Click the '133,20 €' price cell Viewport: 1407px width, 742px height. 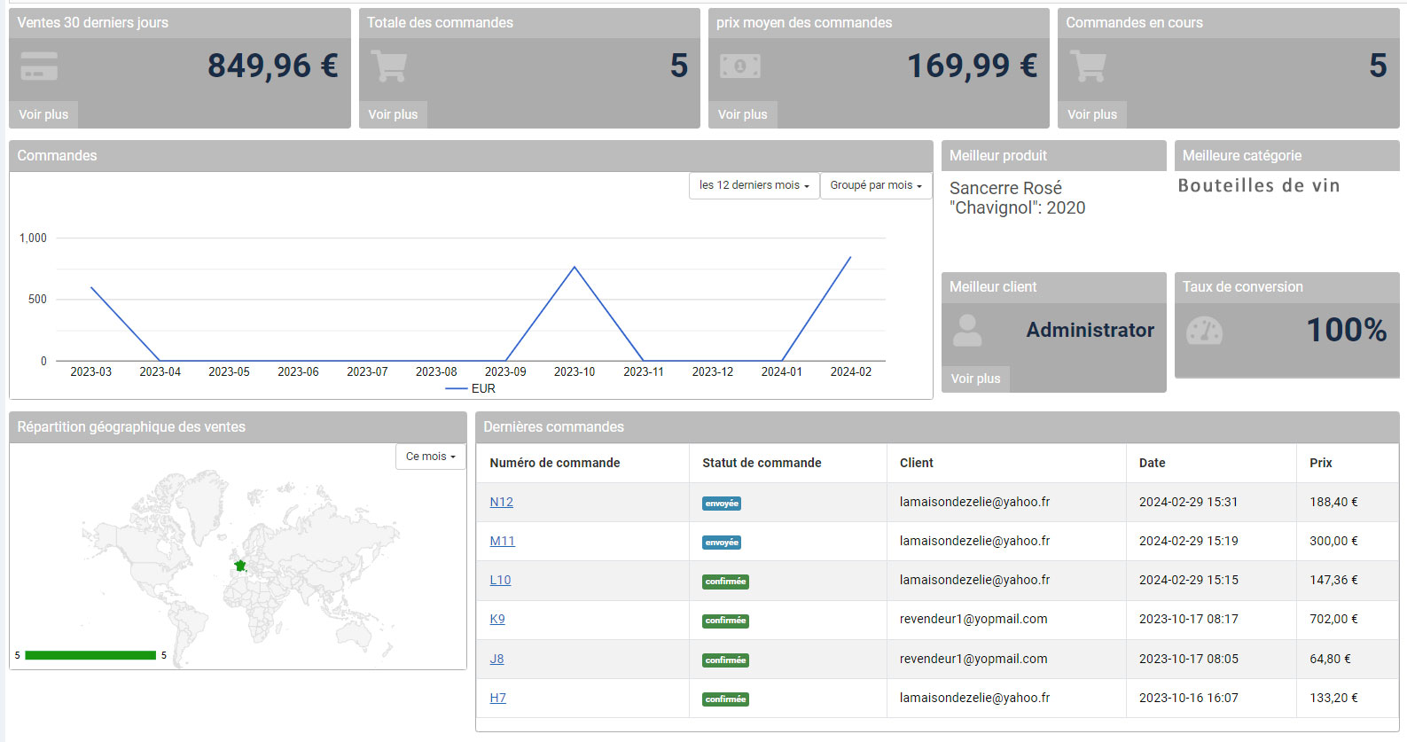[1333, 698]
